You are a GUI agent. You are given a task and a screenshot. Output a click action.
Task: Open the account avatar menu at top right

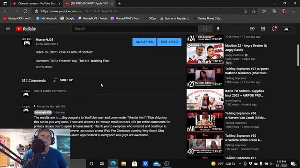[x=286, y=29]
